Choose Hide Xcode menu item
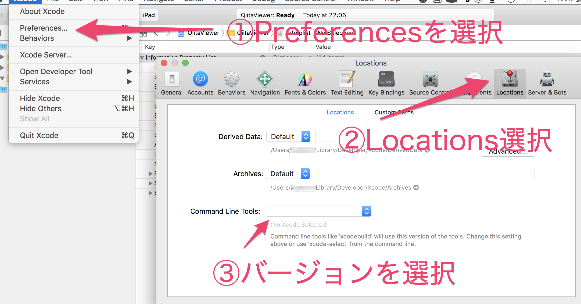 [74, 98]
